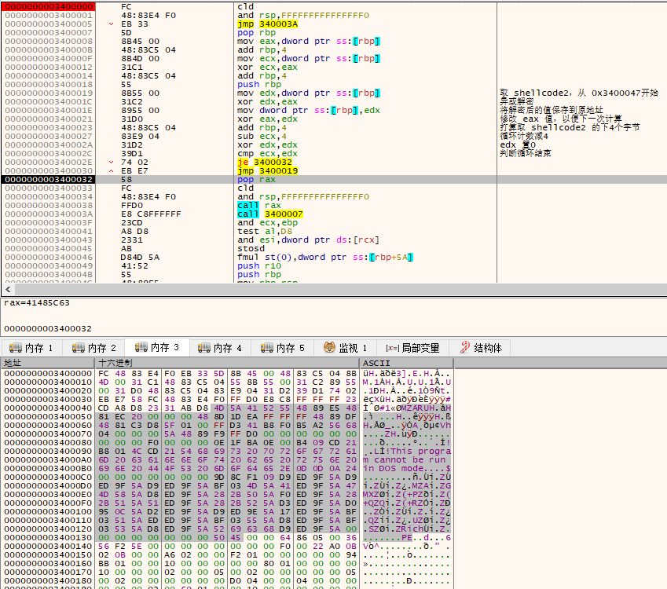Click the je 3400032 jump instruction
This screenshot has height=589, width=667.
pos(265,162)
